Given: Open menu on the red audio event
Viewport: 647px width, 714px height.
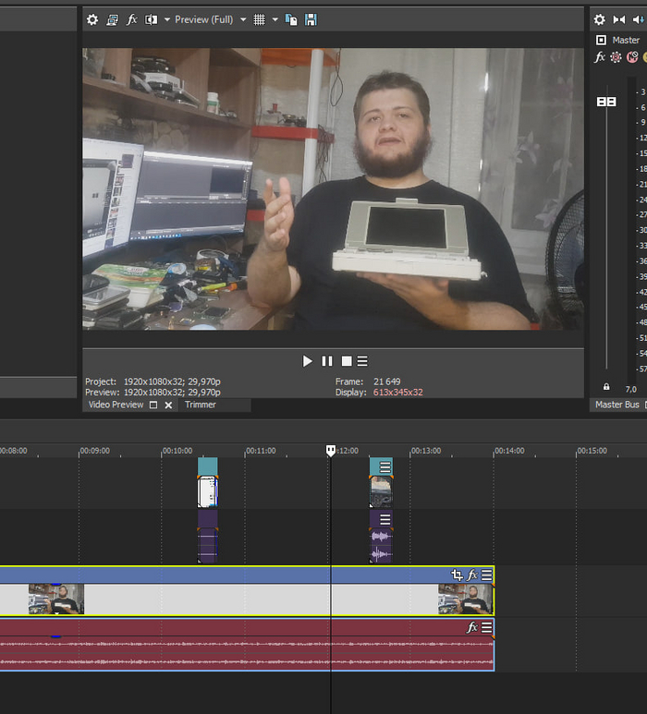Looking at the screenshot, I should coord(486,628).
